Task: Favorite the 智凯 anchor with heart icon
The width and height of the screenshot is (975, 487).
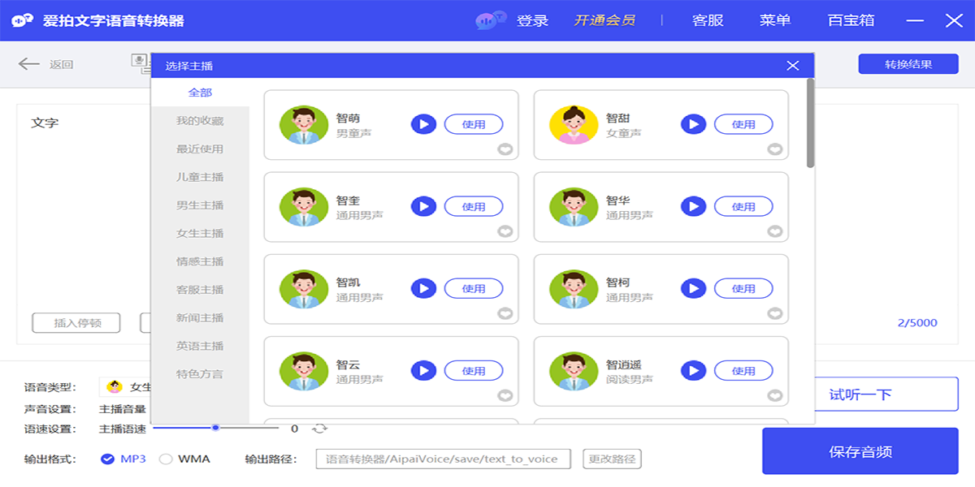Action: (505, 313)
